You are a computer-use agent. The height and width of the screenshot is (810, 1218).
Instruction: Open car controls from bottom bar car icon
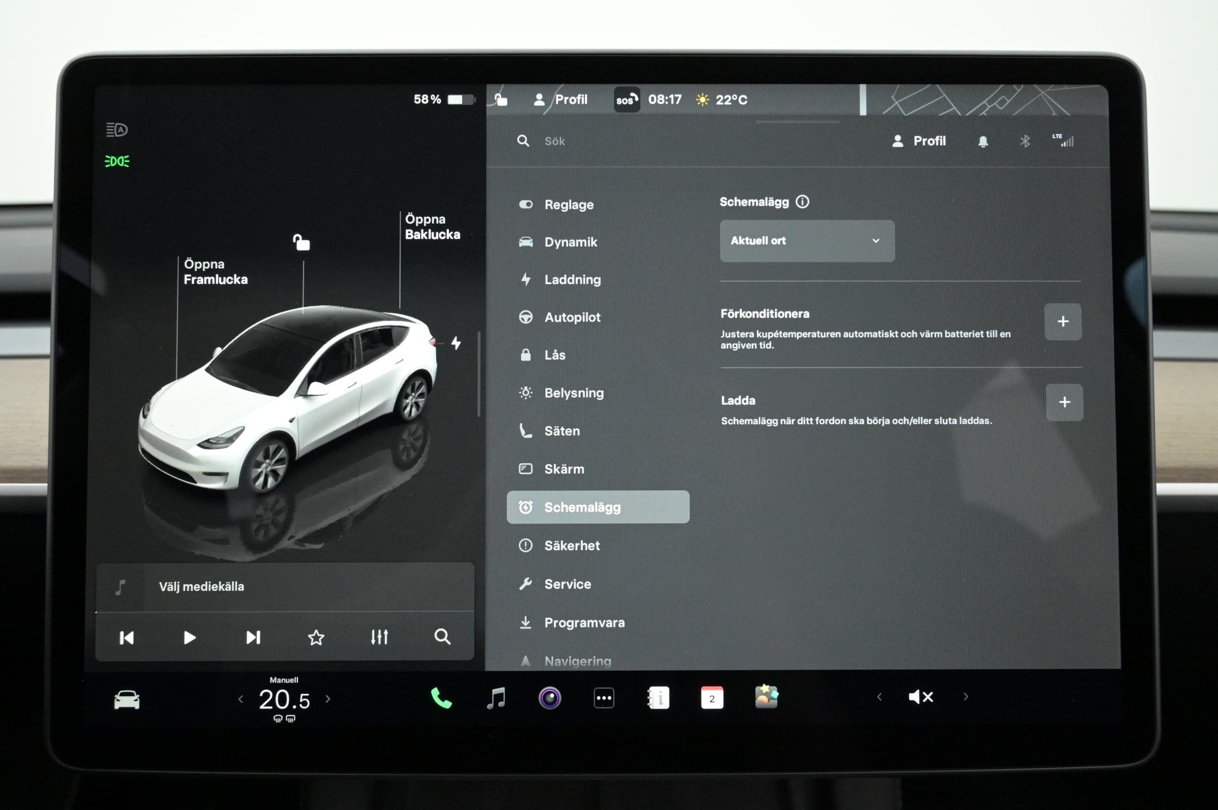127,699
